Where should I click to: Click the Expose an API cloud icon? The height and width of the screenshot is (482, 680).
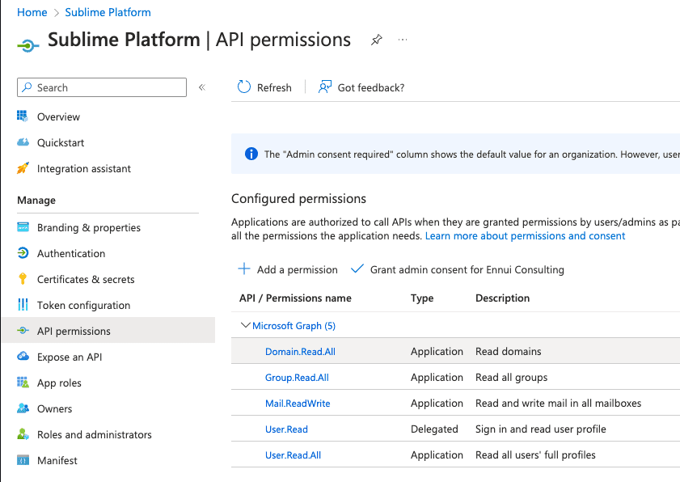(x=23, y=357)
